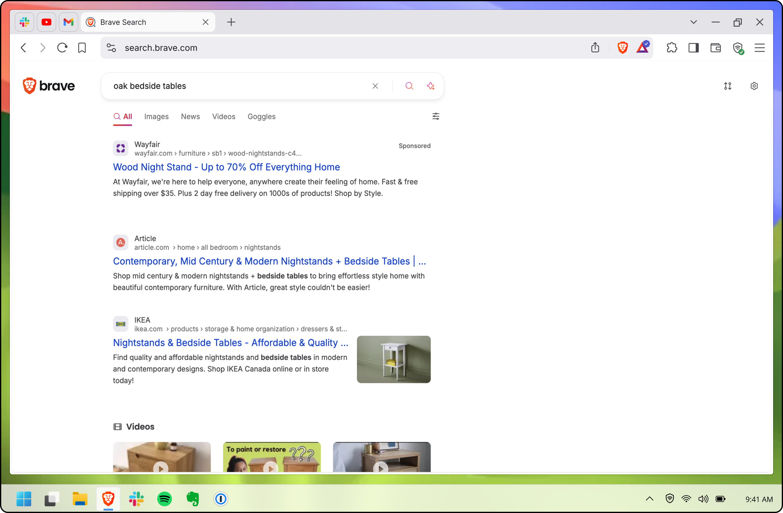The width and height of the screenshot is (783, 513).
Task: Open the Wayfair Wood Night Stand link
Action: point(226,167)
